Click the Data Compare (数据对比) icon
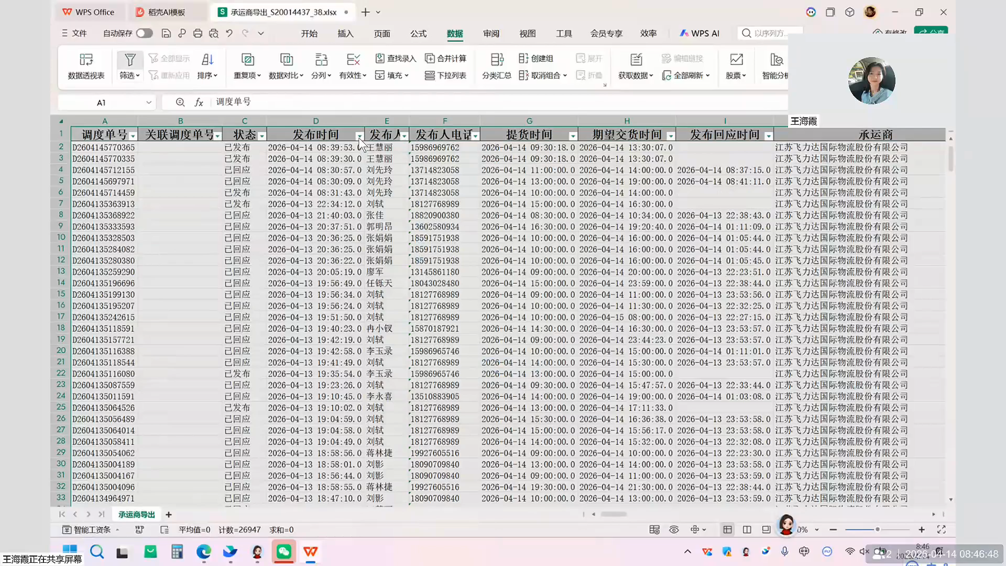 pos(286,60)
